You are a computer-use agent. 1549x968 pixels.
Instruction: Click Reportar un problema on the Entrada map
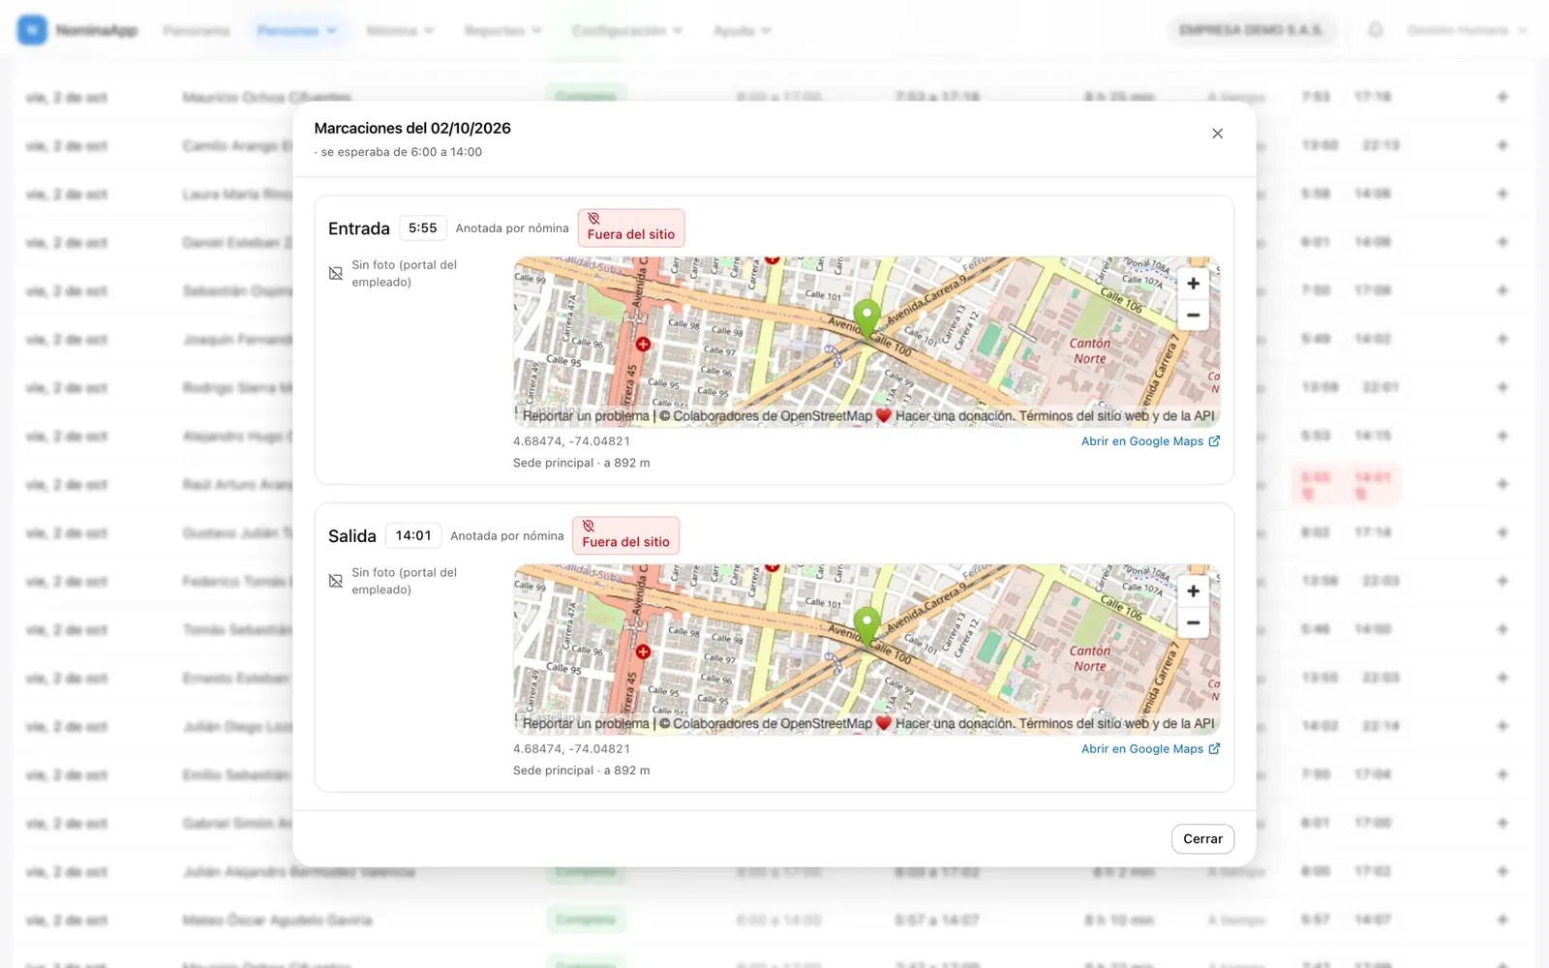coord(586,416)
